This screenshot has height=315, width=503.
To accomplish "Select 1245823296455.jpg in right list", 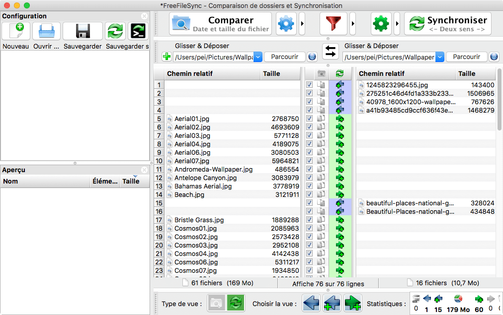I will (426, 85).
